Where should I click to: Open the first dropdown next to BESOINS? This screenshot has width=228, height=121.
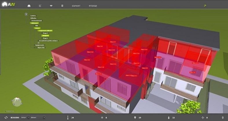tap(25, 118)
